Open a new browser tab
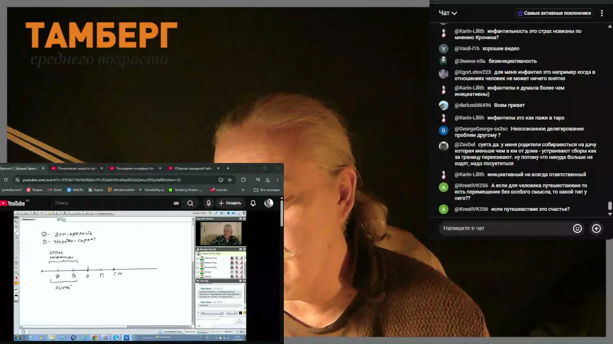The width and height of the screenshot is (613, 344). [228, 168]
